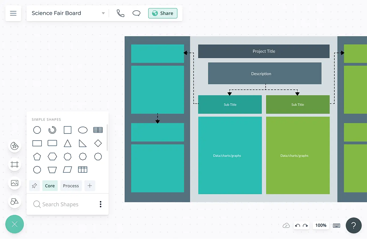Open comments via the speech bubble icon

tap(136, 13)
